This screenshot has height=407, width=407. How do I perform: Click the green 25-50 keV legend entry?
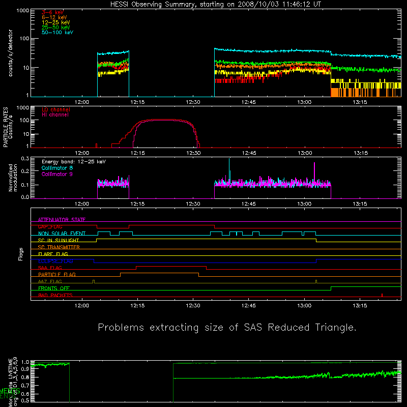point(55,27)
